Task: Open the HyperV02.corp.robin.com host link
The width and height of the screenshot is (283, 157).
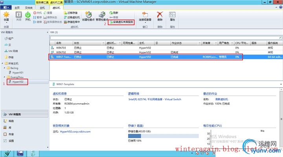Action: pyautogui.click(x=75, y=131)
